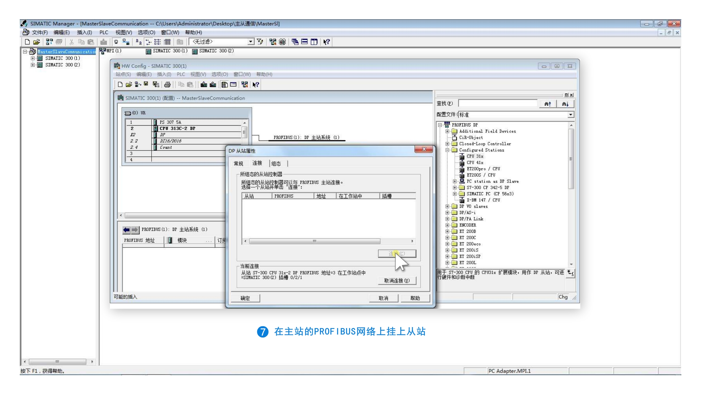
Task: Click the open folder icon in SIMATIC Manager toolbar
Action: pyautogui.click(x=36, y=42)
